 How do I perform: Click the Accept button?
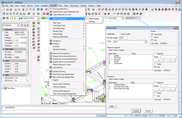(136, 111)
